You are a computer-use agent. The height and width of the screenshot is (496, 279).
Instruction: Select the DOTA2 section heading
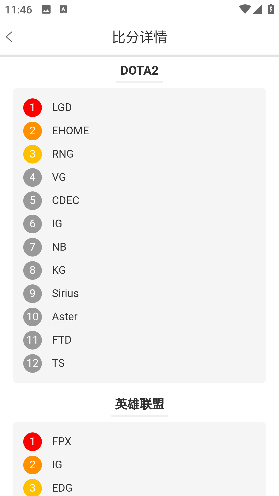tap(139, 71)
